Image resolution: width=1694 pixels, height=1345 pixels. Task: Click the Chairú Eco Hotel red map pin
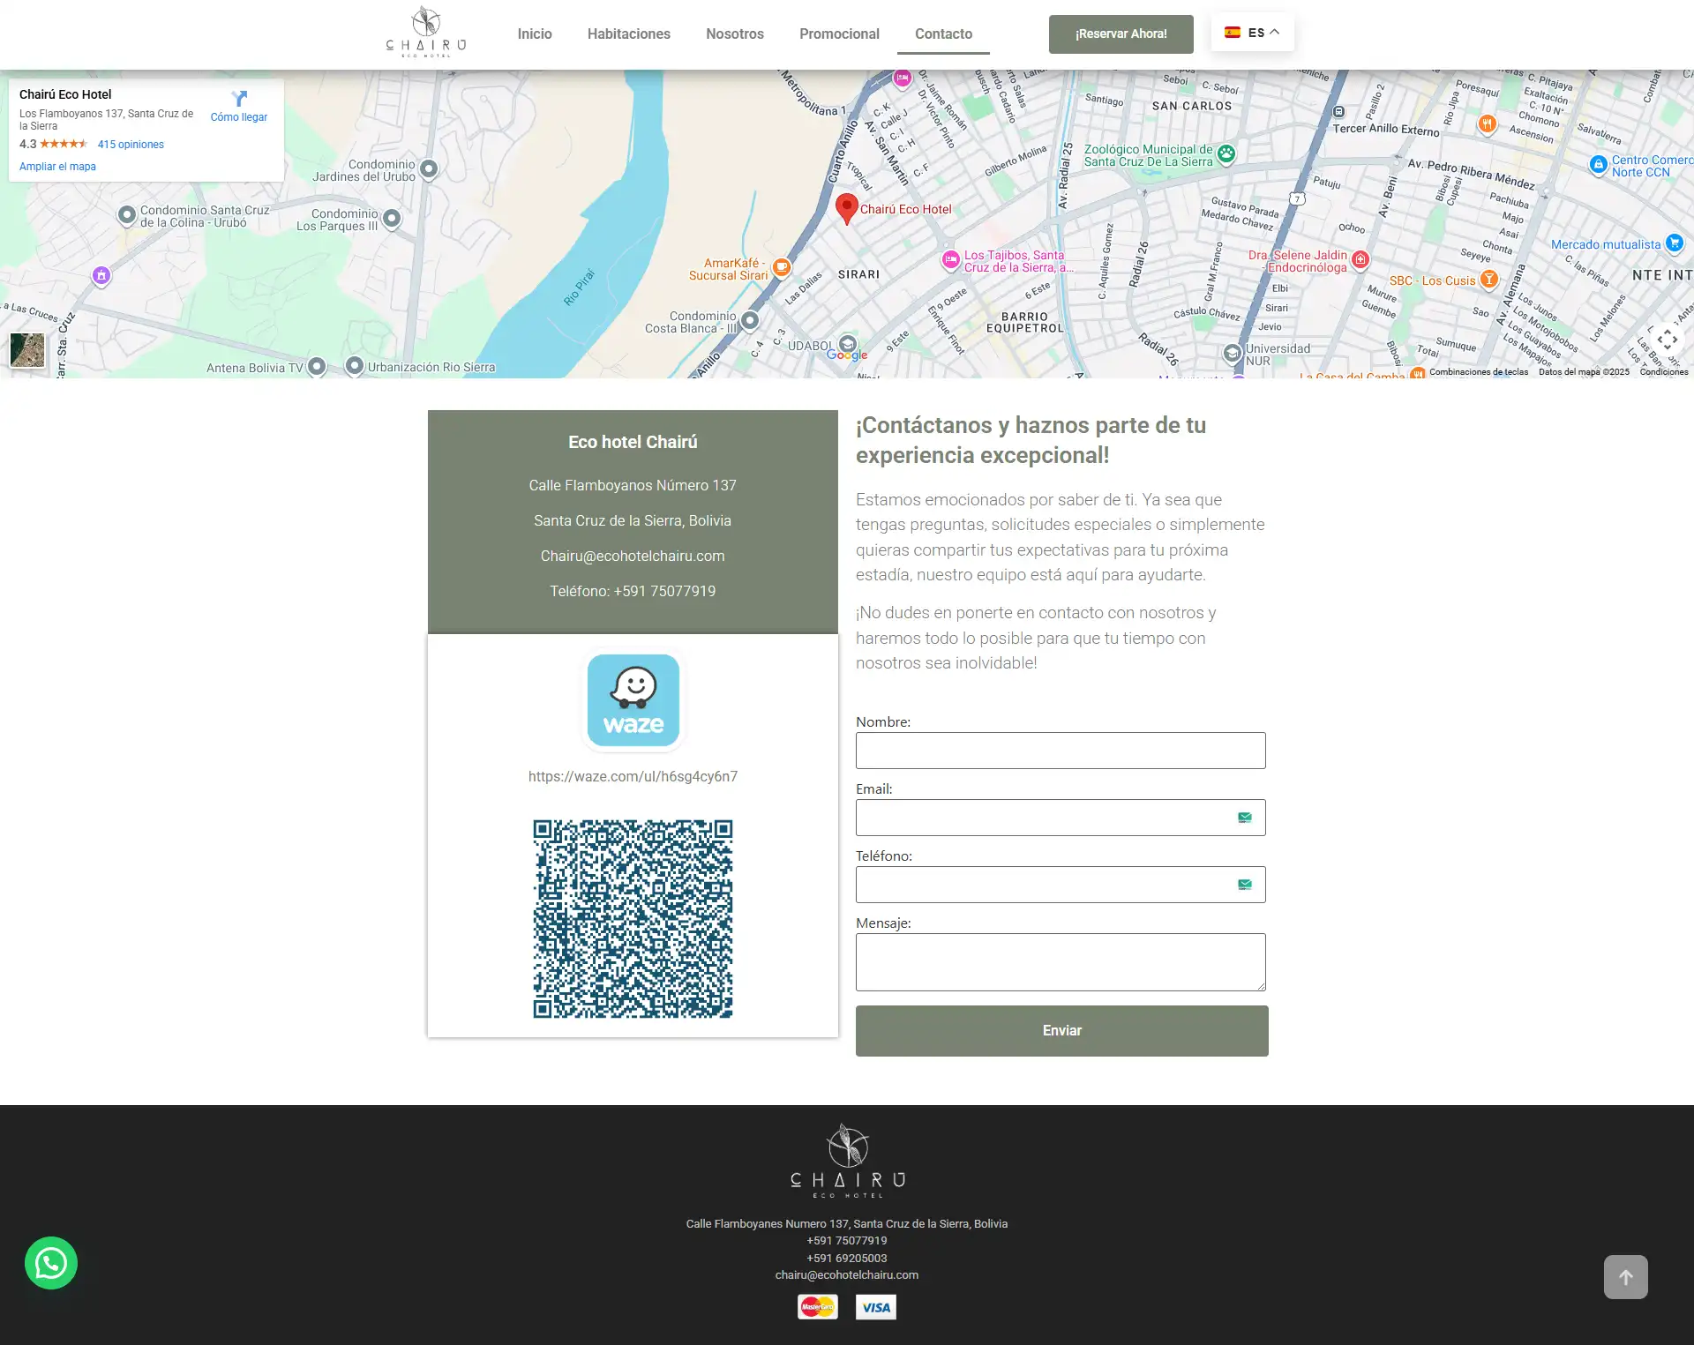coord(846,208)
